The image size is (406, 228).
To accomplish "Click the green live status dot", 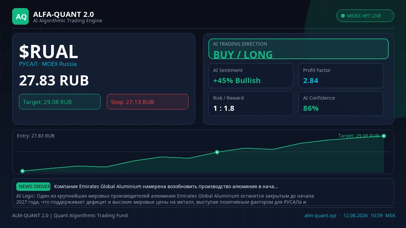I will 343,16.
